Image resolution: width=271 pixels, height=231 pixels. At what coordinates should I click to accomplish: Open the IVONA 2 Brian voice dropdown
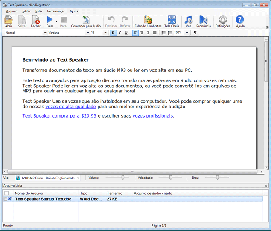coord(78,178)
